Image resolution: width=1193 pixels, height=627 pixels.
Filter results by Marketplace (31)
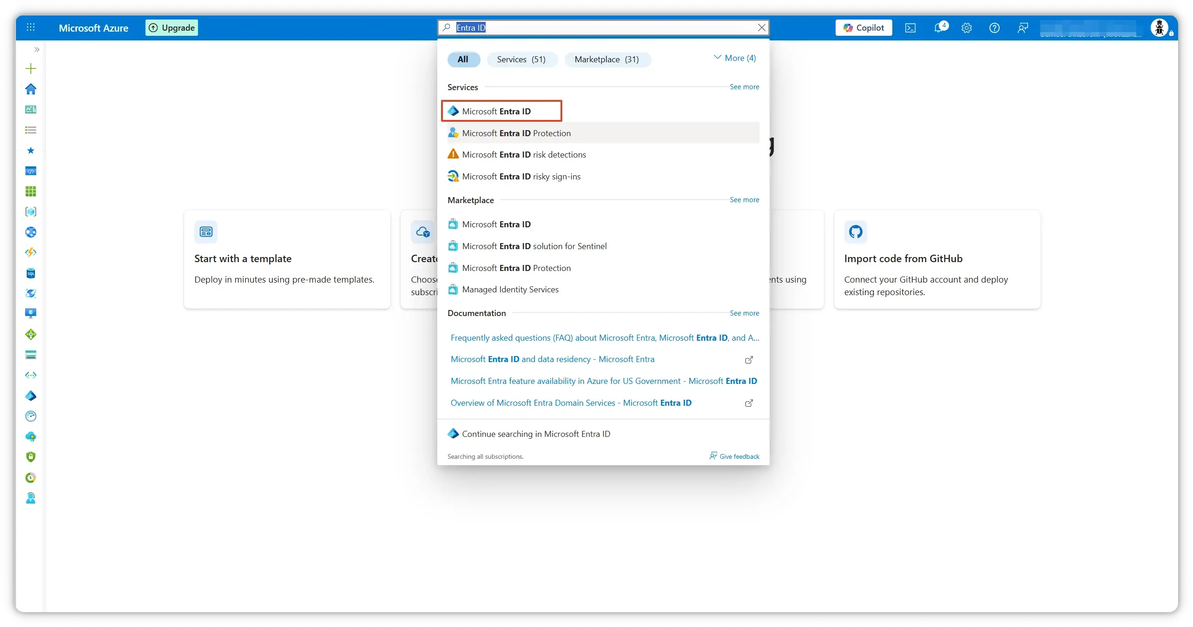(x=607, y=59)
